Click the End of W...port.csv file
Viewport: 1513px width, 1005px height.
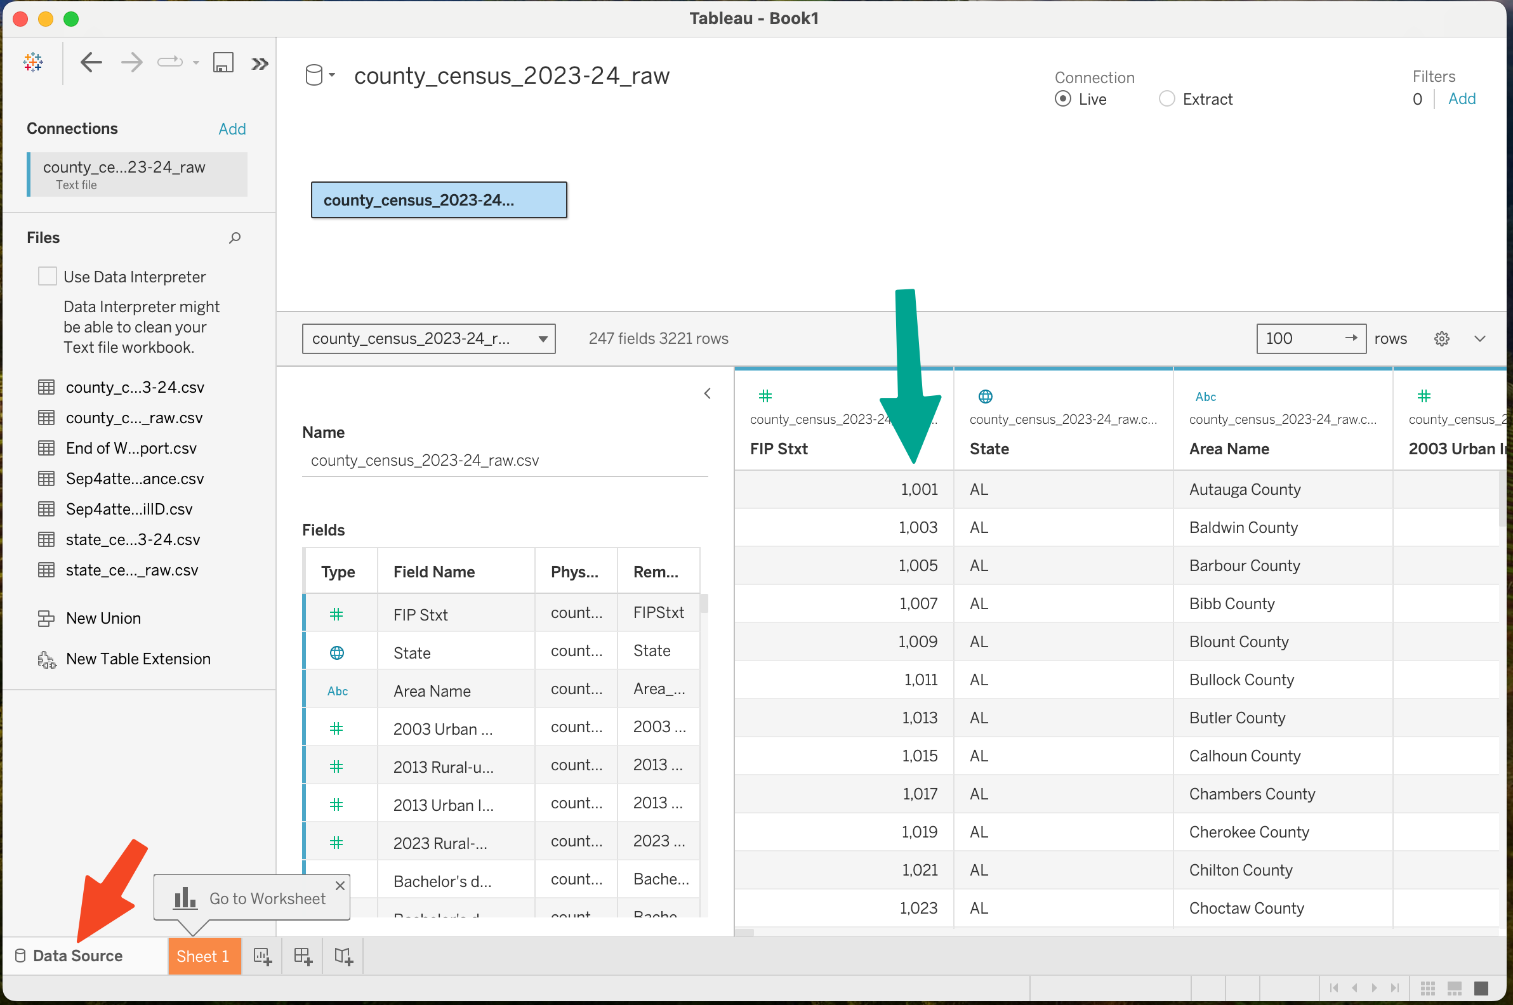point(131,448)
